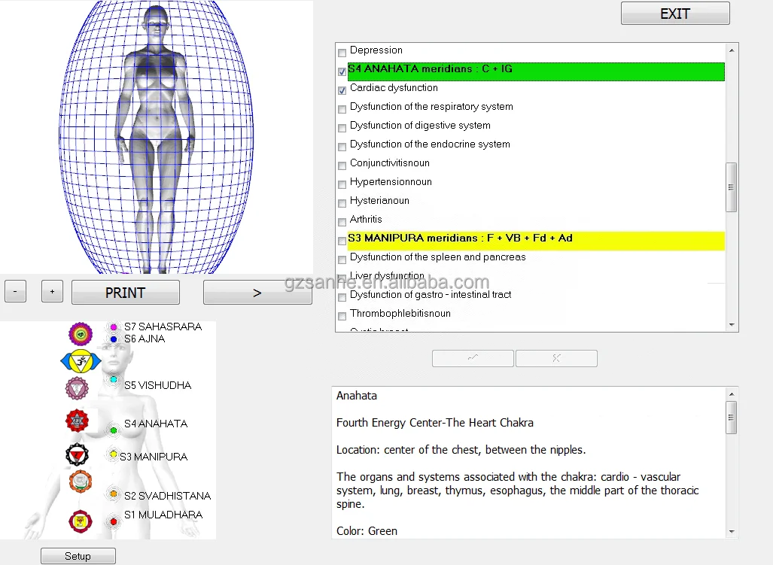Select the S4 ANAHATA heart chakra icon
Viewport: 773px width, 565px height.
point(78,421)
